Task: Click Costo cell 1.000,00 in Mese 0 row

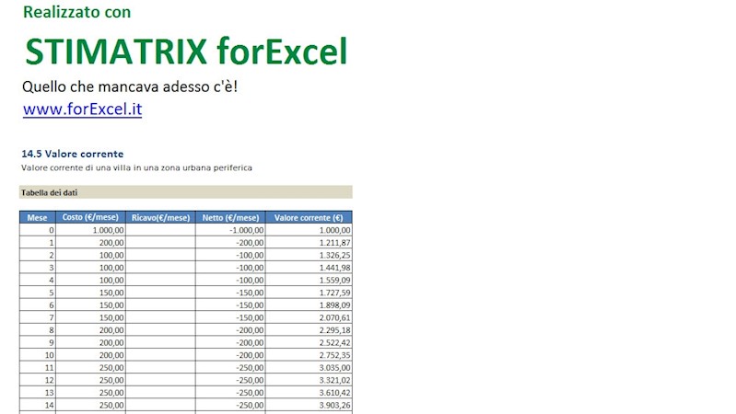Action: [90, 230]
